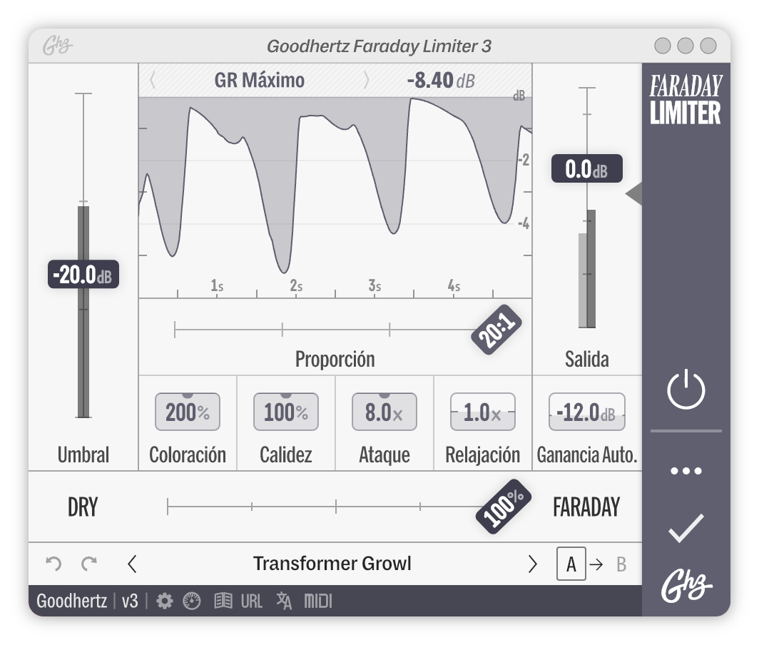
Task: Click the DRY label
Action: click(83, 507)
